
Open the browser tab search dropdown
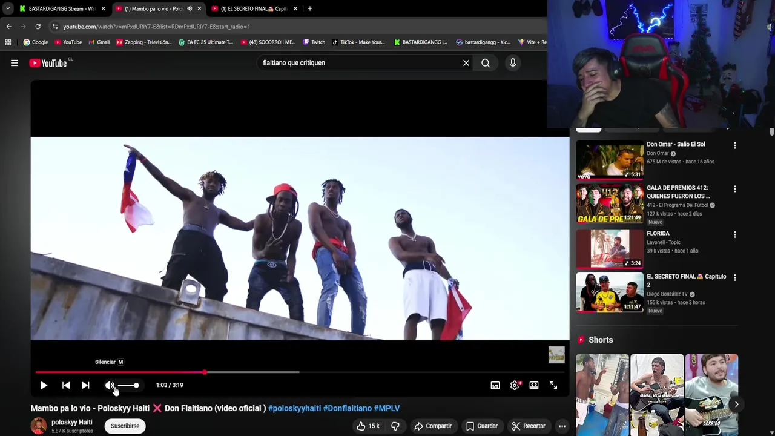[x=7, y=8]
